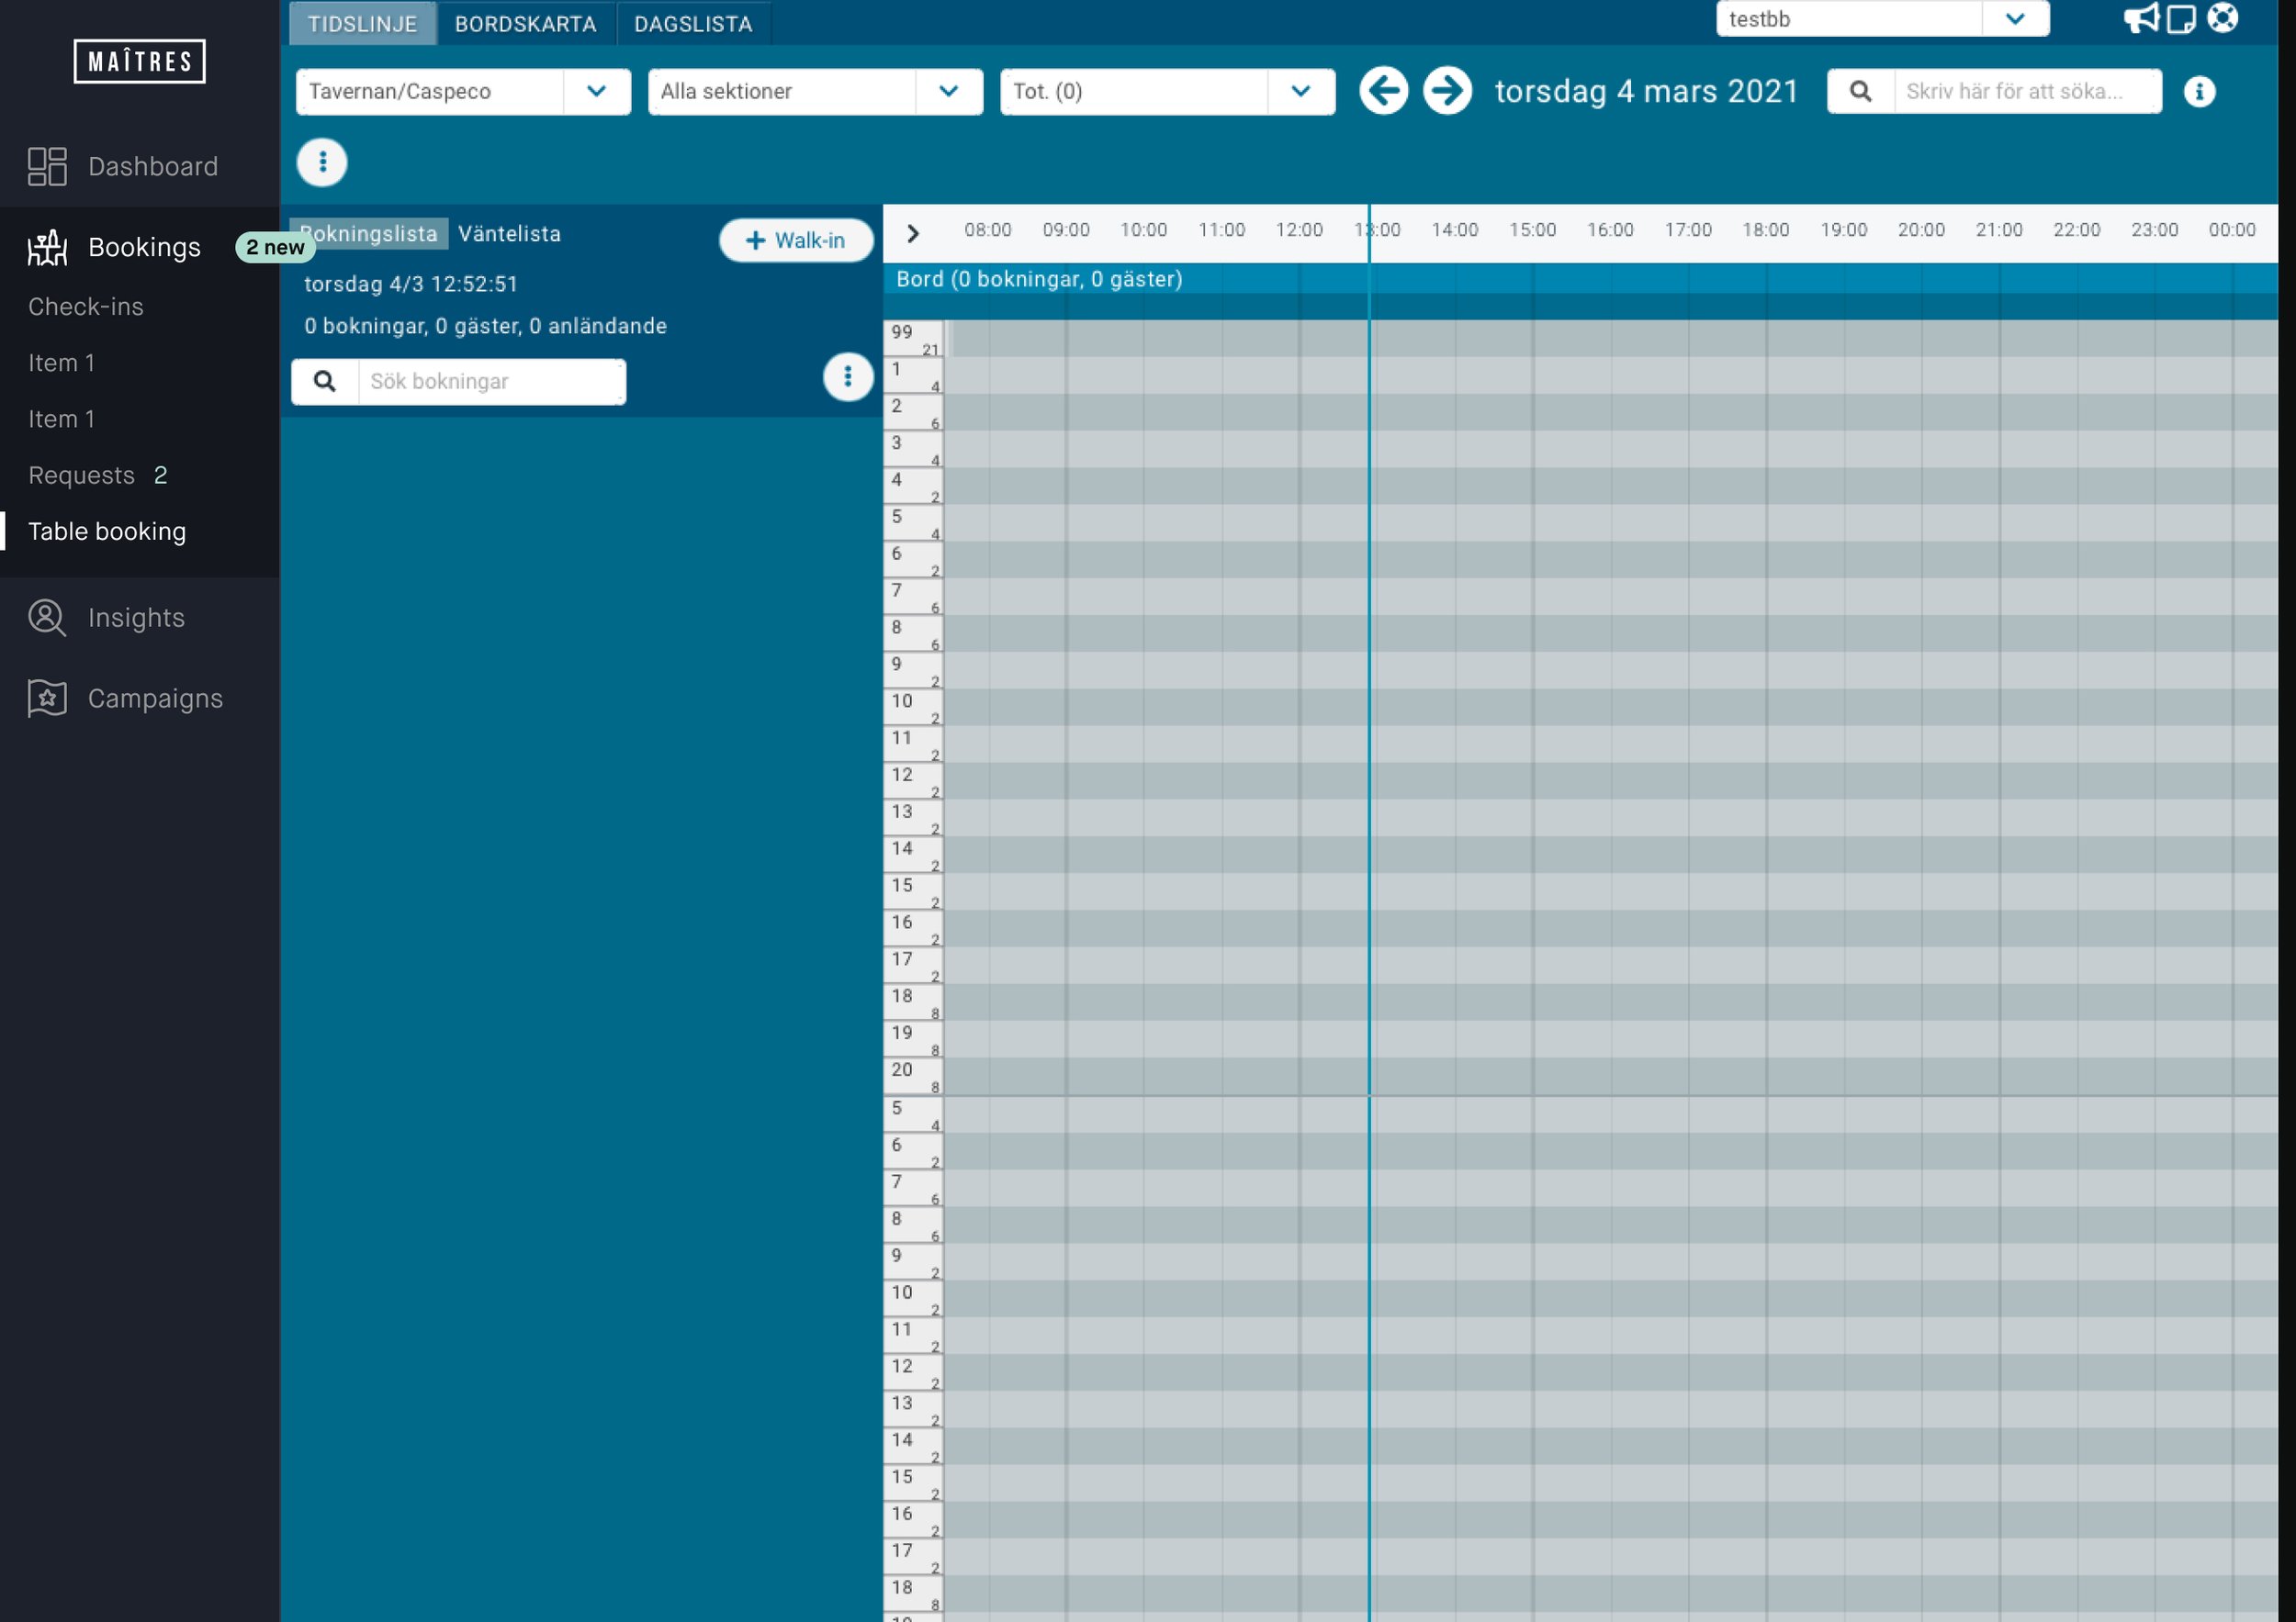This screenshot has width=2296, height=1622.
Task: Click the megaphone announcements icon
Action: 2140,18
